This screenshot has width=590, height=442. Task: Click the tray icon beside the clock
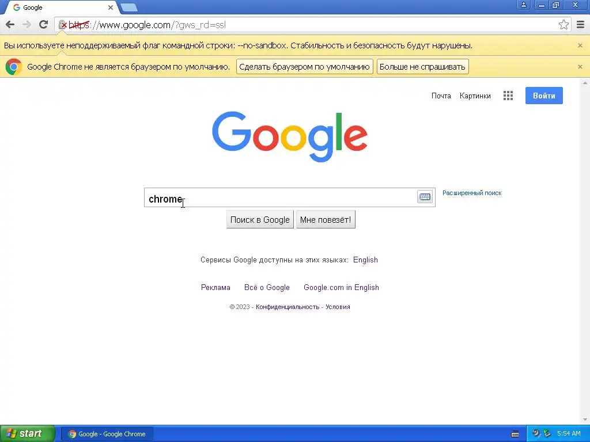(x=547, y=434)
